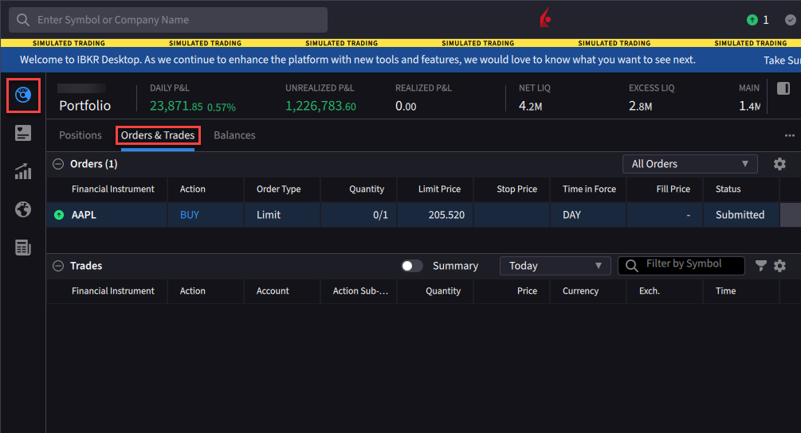Viewport: 801px width, 433px height.
Task: Click the Filter by Symbol field
Action: coord(681,266)
